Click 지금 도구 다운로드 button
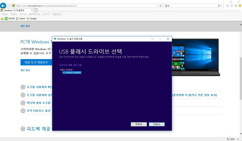This screenshot has height=141, width=242. coord(36,62)
